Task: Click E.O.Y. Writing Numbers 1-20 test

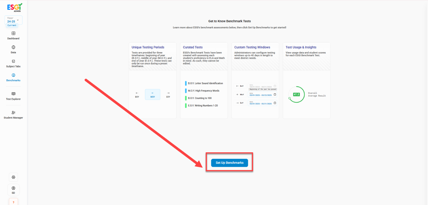Action: 202,106
